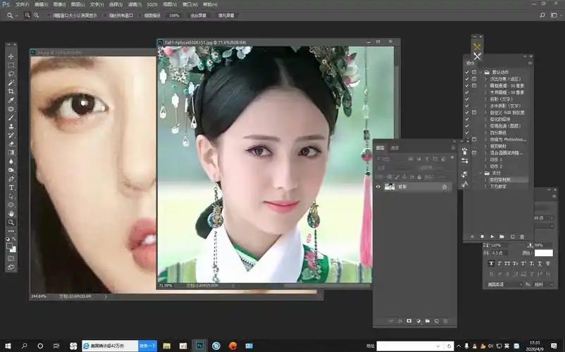Viewport: 565px width, 352px height.
Task: Click taskbar browser search input field
Action: coord(110,346)
